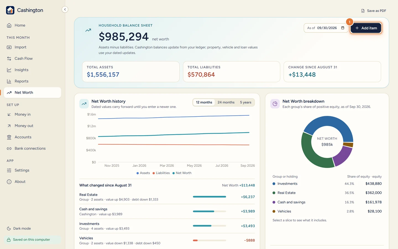Click Save as PDF

click(373, 11)
